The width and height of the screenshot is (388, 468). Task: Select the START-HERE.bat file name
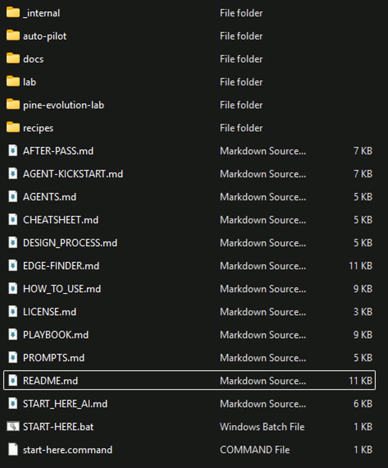[58, 427]
